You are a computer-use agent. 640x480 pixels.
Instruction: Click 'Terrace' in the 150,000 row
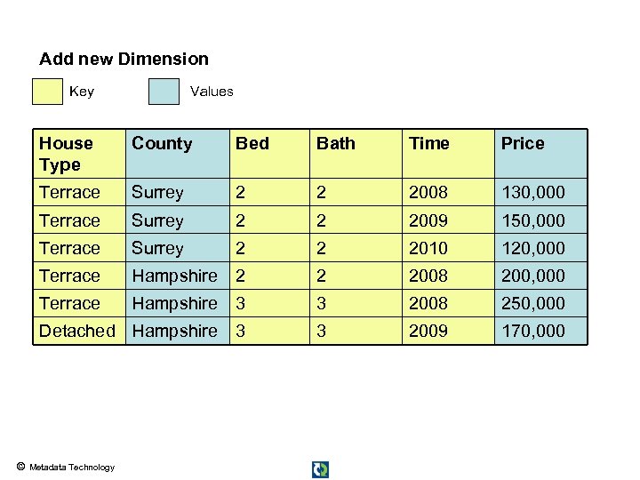click(79, 220)
